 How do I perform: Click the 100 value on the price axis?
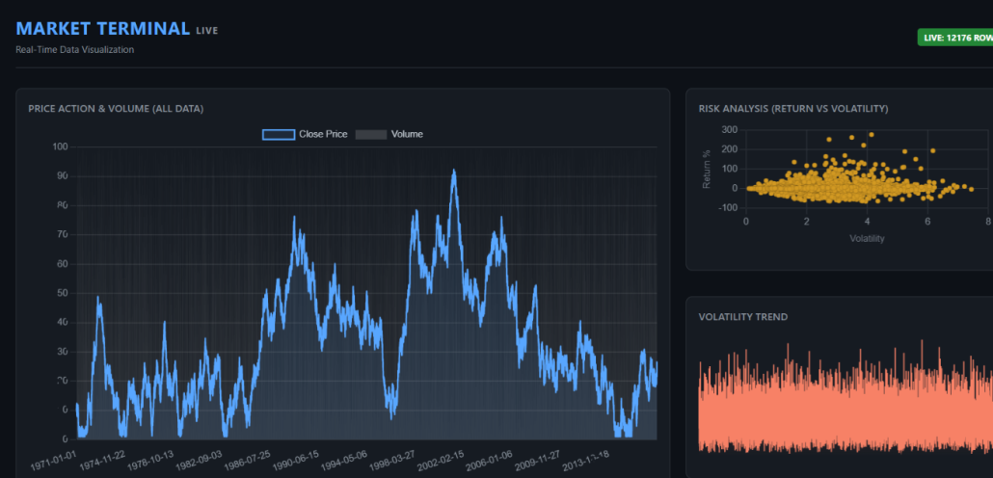[61, 147]
